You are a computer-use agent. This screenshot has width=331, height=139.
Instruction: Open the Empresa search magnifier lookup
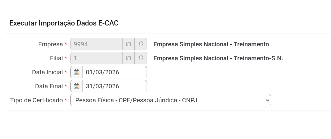[x=141, y=44]
